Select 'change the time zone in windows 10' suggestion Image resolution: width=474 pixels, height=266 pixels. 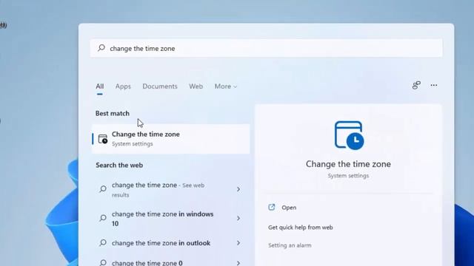pos(171,219)
